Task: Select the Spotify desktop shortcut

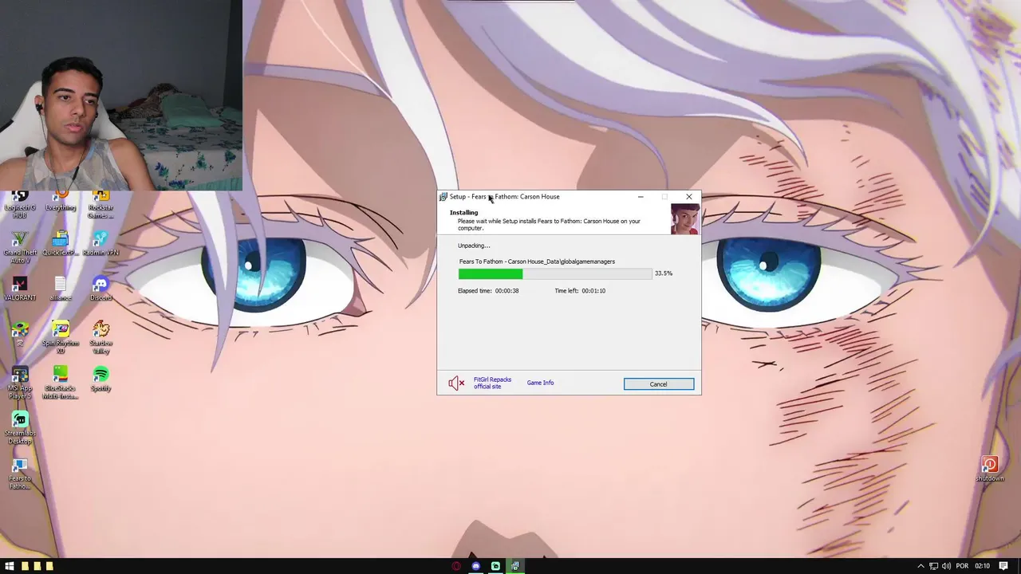Action: click(101, 379)
